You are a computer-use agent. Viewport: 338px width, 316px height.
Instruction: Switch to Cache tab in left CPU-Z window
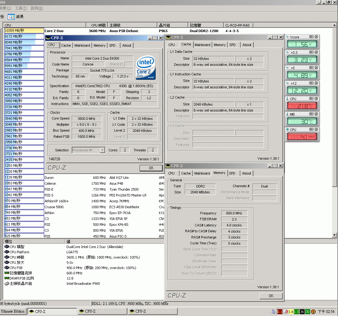66,45
